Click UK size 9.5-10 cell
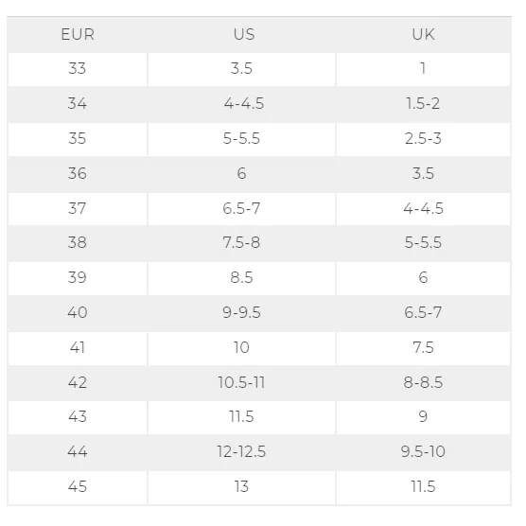The image size is (526, 526). (x=423, y=452)
